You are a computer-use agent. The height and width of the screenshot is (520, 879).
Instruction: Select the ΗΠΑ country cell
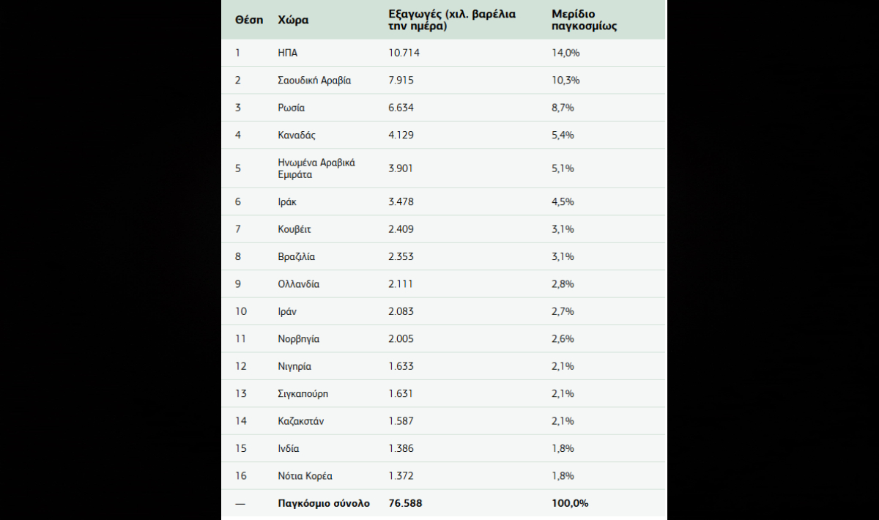tap(288, 53)
